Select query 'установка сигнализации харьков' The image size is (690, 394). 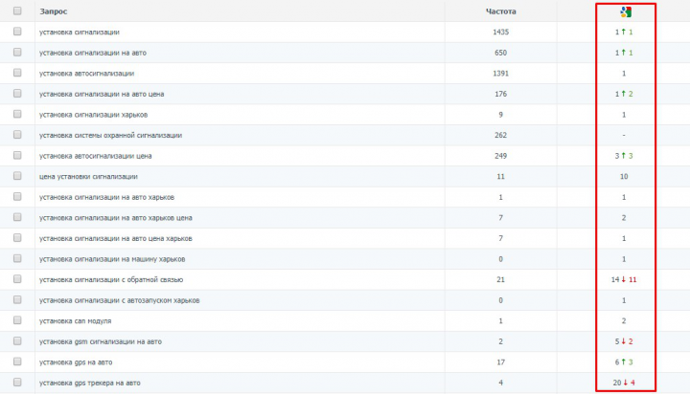(93, 115)
